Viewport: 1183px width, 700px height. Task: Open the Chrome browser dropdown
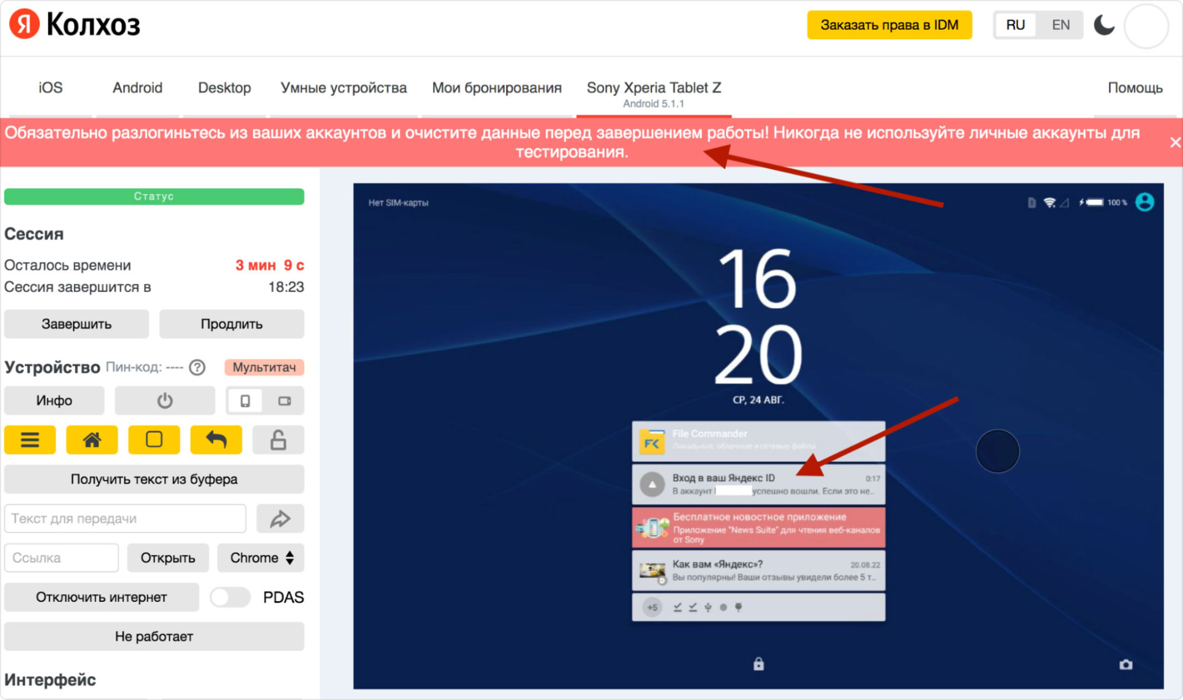coord(260,558)
